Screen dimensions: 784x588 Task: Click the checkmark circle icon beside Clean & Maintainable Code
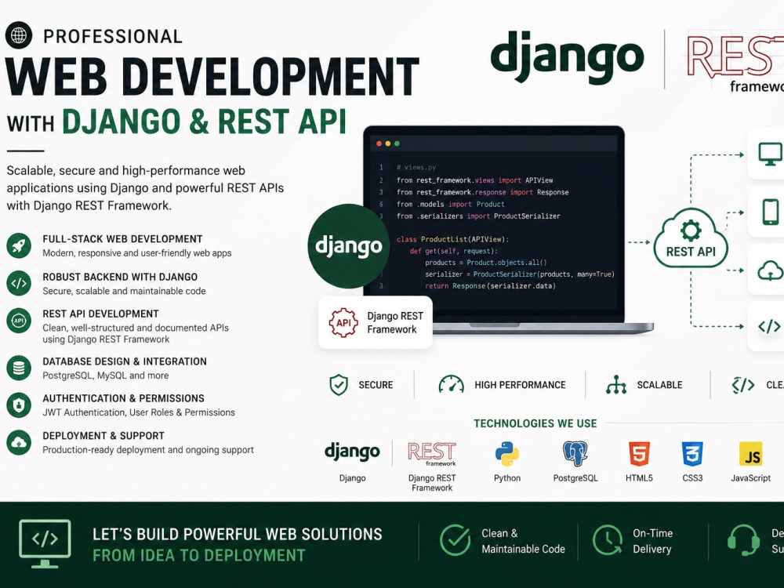(455, 540)
